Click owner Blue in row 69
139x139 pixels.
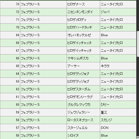pos(104,35)
